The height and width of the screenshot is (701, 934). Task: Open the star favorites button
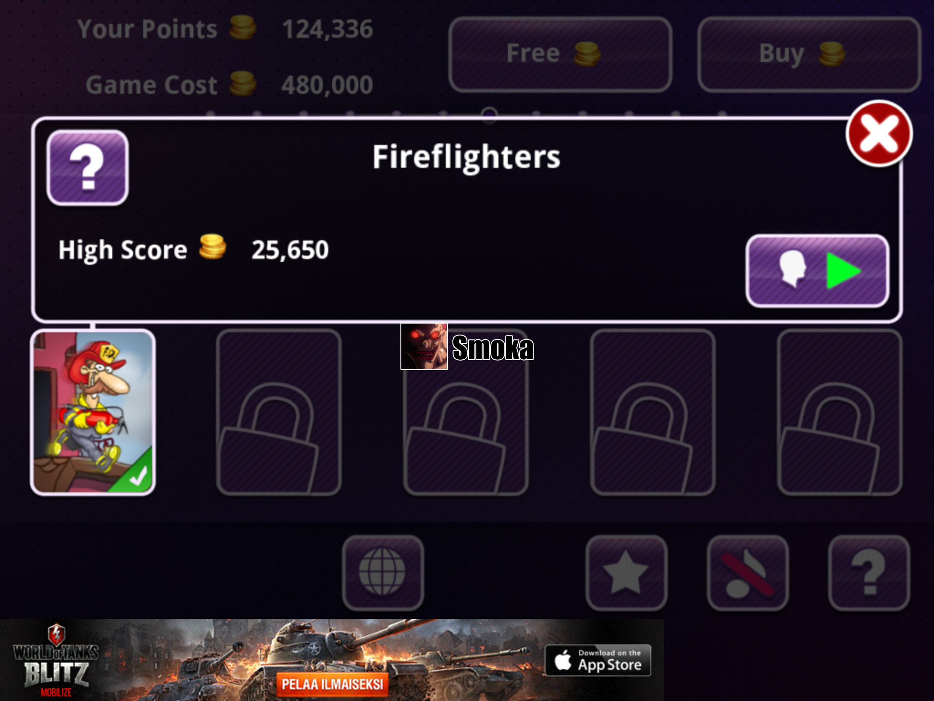(x=626, y=572)
